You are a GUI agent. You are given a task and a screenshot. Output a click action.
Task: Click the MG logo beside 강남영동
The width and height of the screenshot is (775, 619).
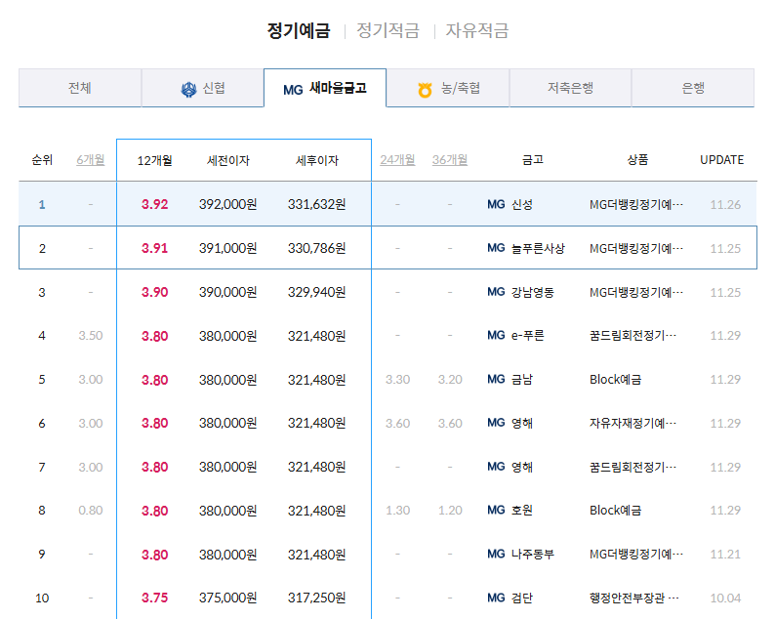[x=496, y=292]
